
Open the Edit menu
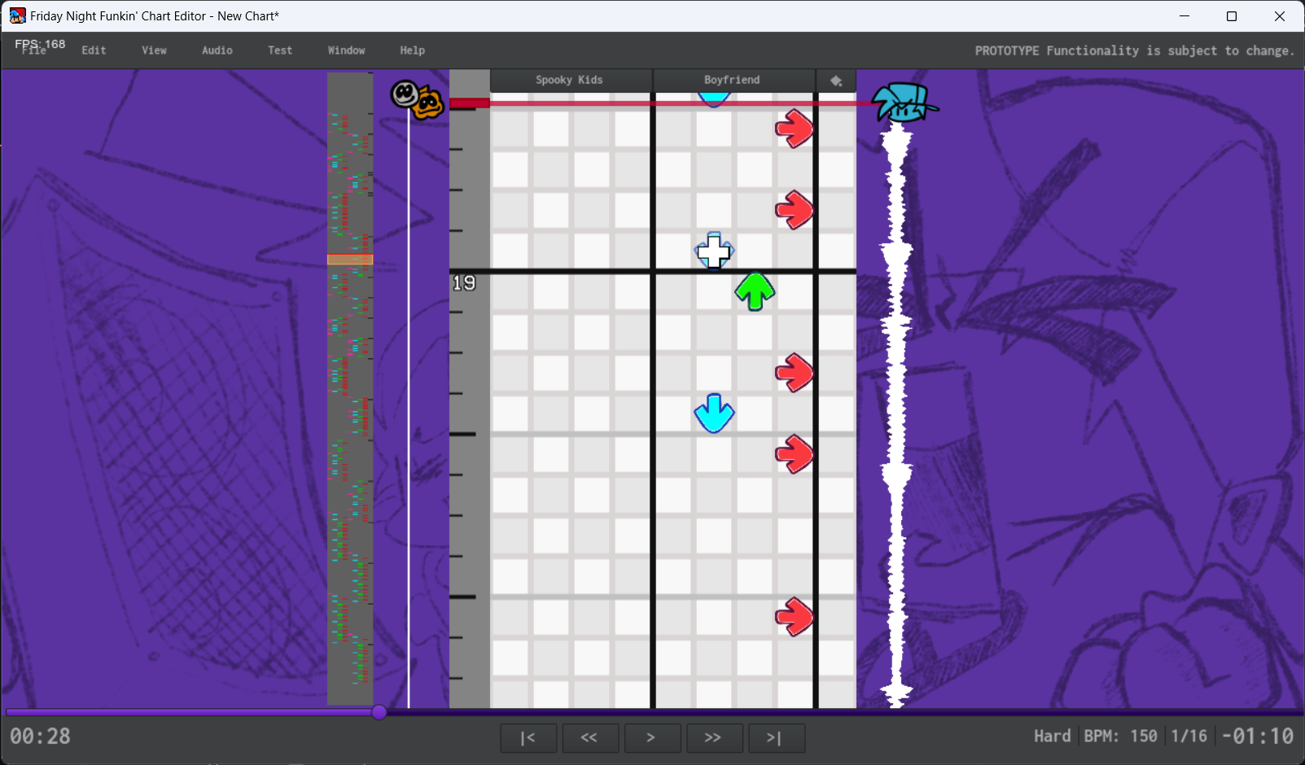(x=94, y=50)
